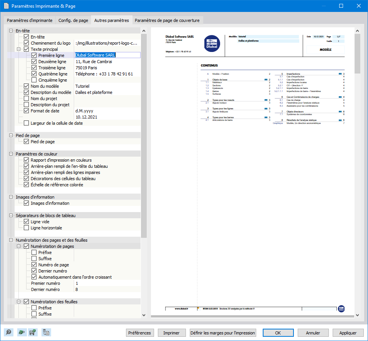Screen dimensions: 368x341
Task: Collapse the Numérotation de pages node
Action: [18, 246]
